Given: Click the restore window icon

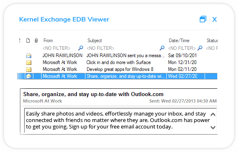Looking at the screenshot, I should (x=203, y=19).
